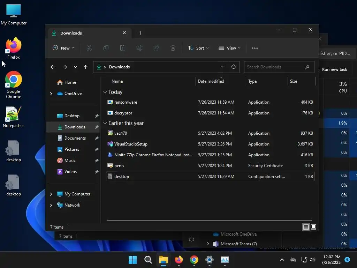Expand My Computer tree node
This screenshot has height=268, width=357.
pyautogui.click(x=51, y=194)
